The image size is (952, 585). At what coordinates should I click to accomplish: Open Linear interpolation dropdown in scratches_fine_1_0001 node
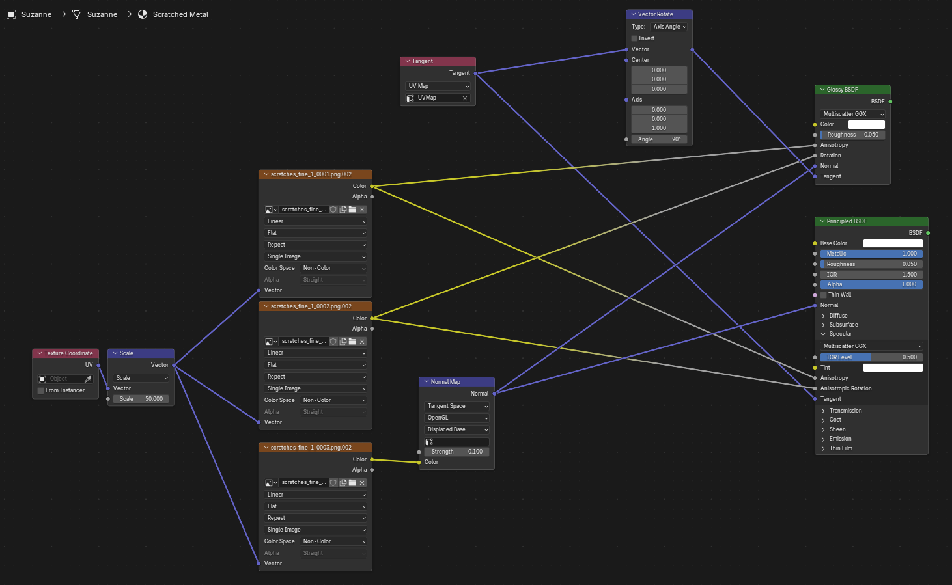316,221
